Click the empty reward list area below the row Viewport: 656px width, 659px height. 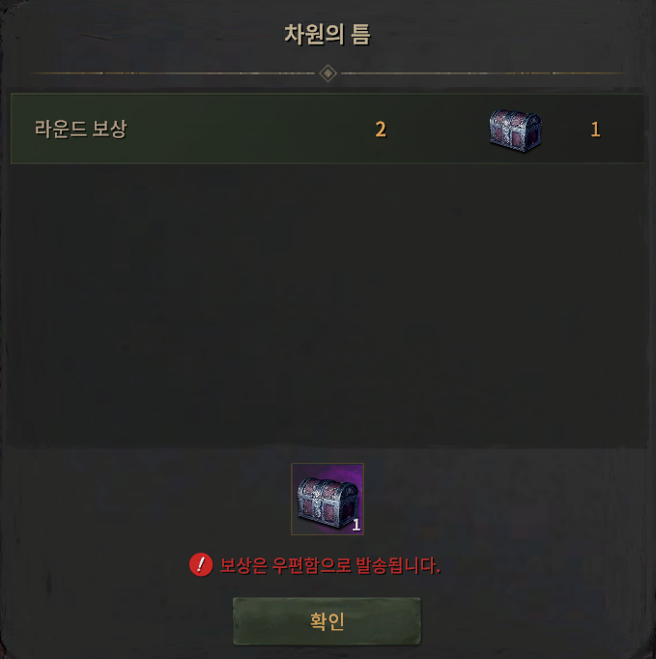pos(328,302)
